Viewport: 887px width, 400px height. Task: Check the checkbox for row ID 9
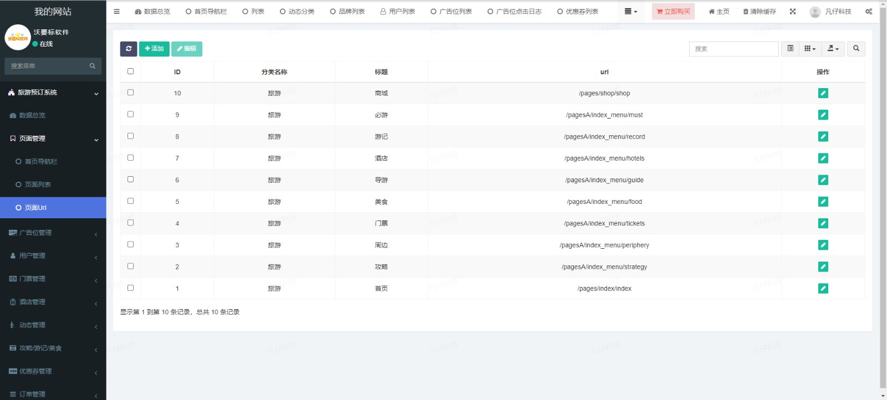point(130,114)
